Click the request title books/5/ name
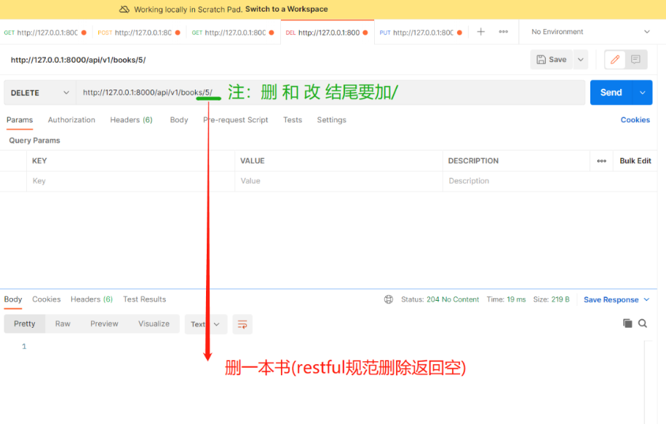The height and width of the screenshot is (424, 666). click(78, 60)
